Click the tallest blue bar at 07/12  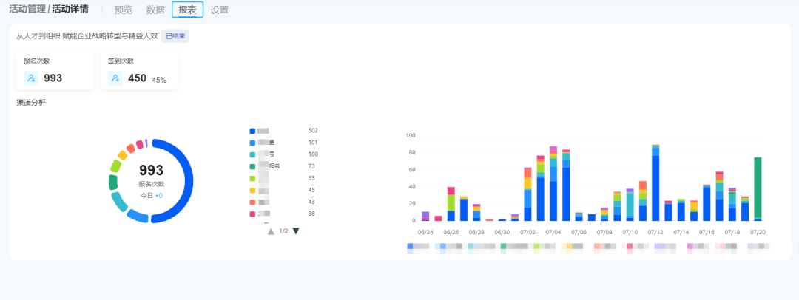click(x=655, y=188)
